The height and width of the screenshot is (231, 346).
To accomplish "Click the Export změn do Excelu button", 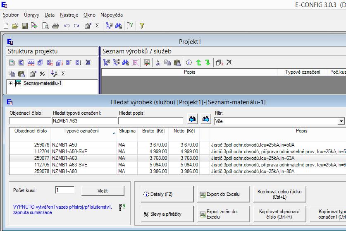I will click(x=223, y=214).
